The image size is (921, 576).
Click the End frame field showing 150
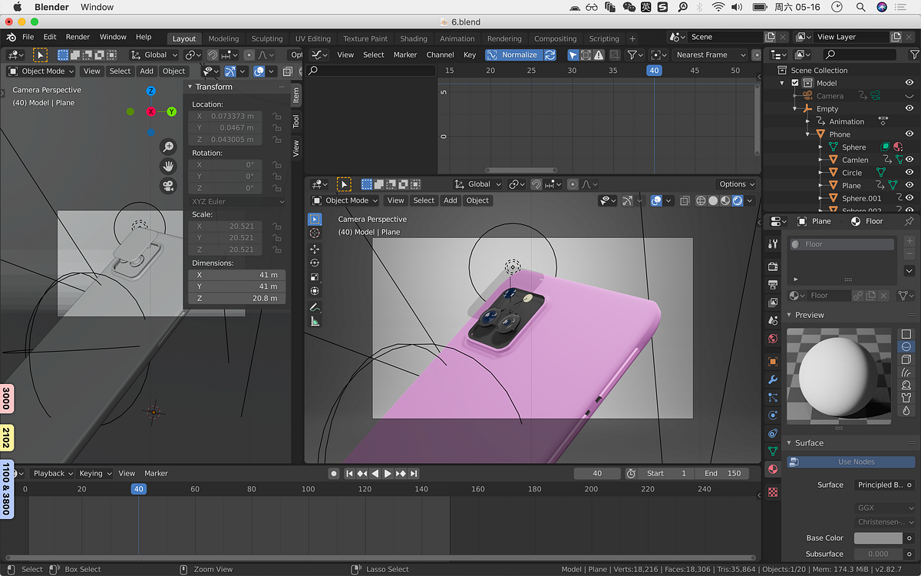coord(721,473)
